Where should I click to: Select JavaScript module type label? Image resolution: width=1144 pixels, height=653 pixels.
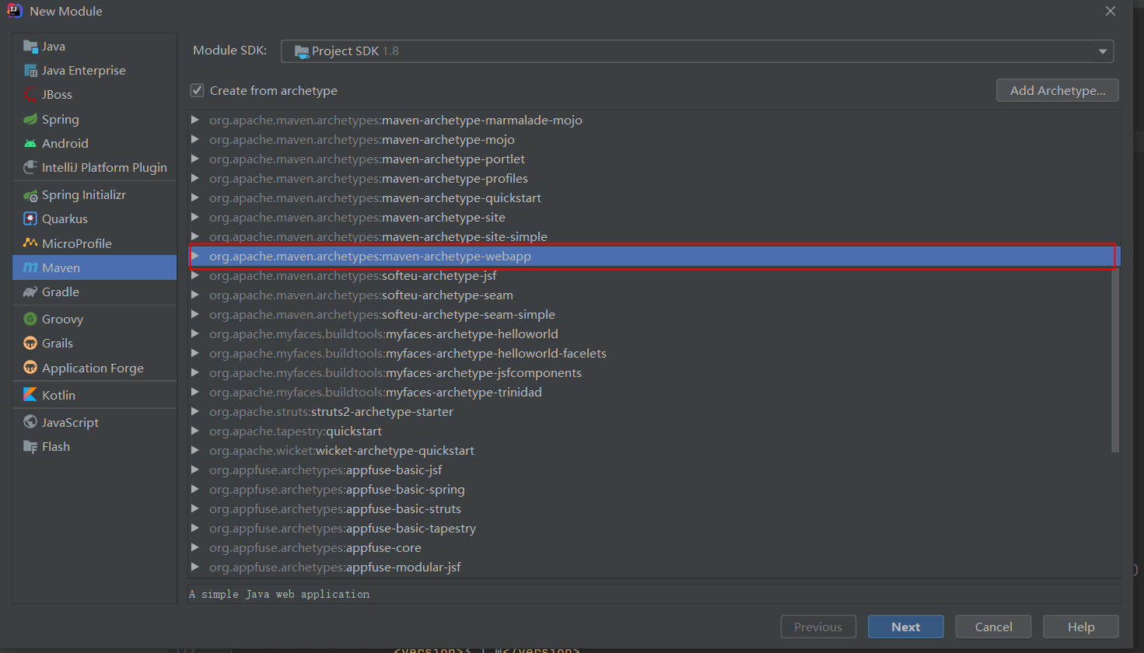point(71,422)
